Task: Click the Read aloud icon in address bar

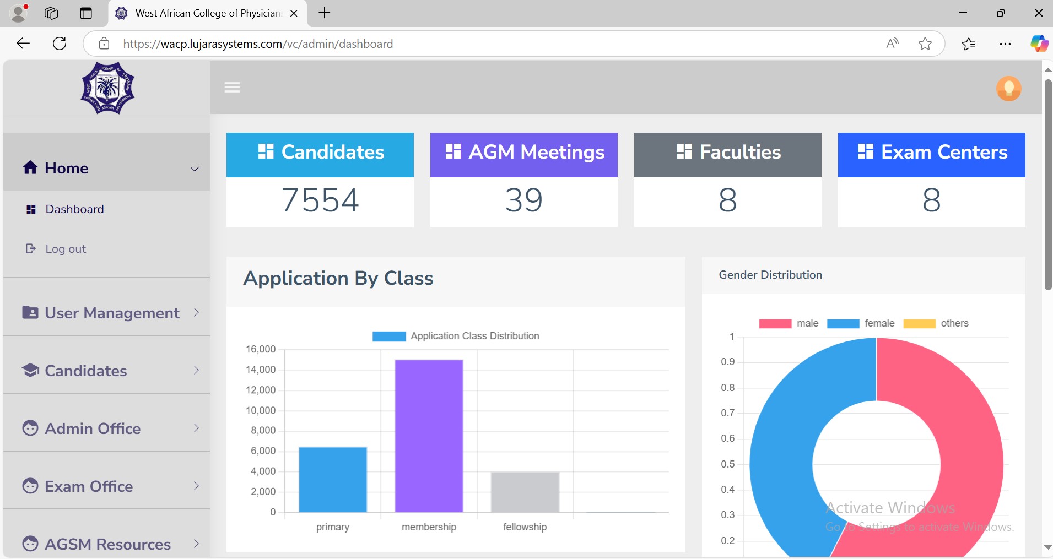Action: 892,44
